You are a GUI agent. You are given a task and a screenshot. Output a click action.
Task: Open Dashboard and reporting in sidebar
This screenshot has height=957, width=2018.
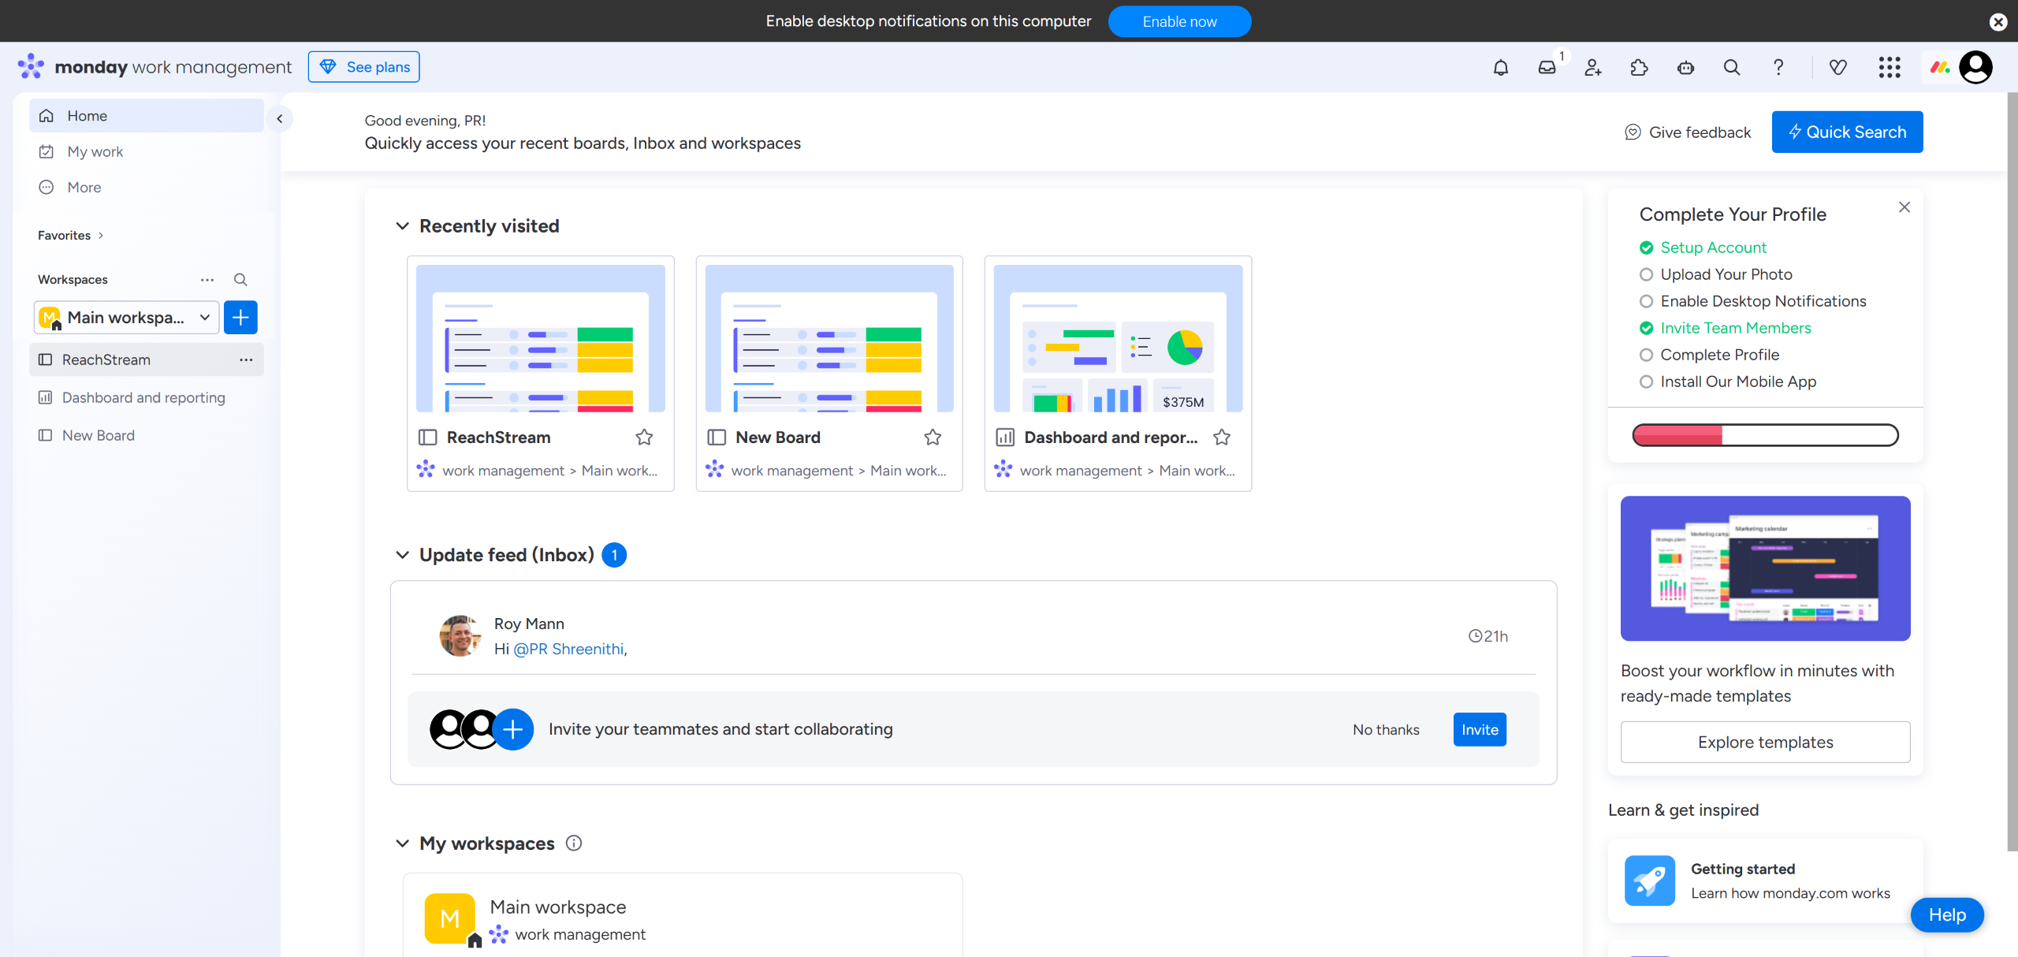pos(143,397)
